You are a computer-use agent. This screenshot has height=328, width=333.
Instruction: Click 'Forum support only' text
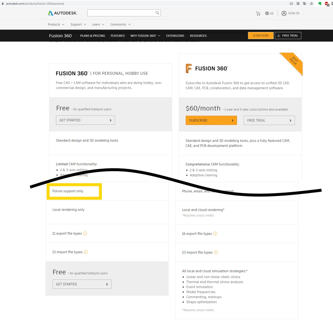[68, 191]
